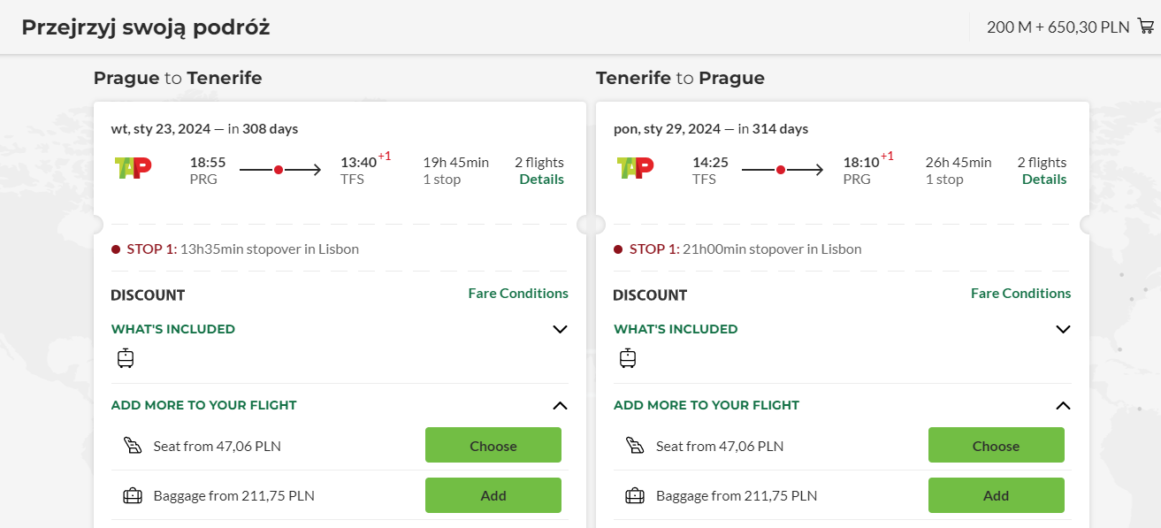The height and width of the screenshot is (528, 1161).
Task: Add baggage to the return flight
Action: (x=996, y=495)
